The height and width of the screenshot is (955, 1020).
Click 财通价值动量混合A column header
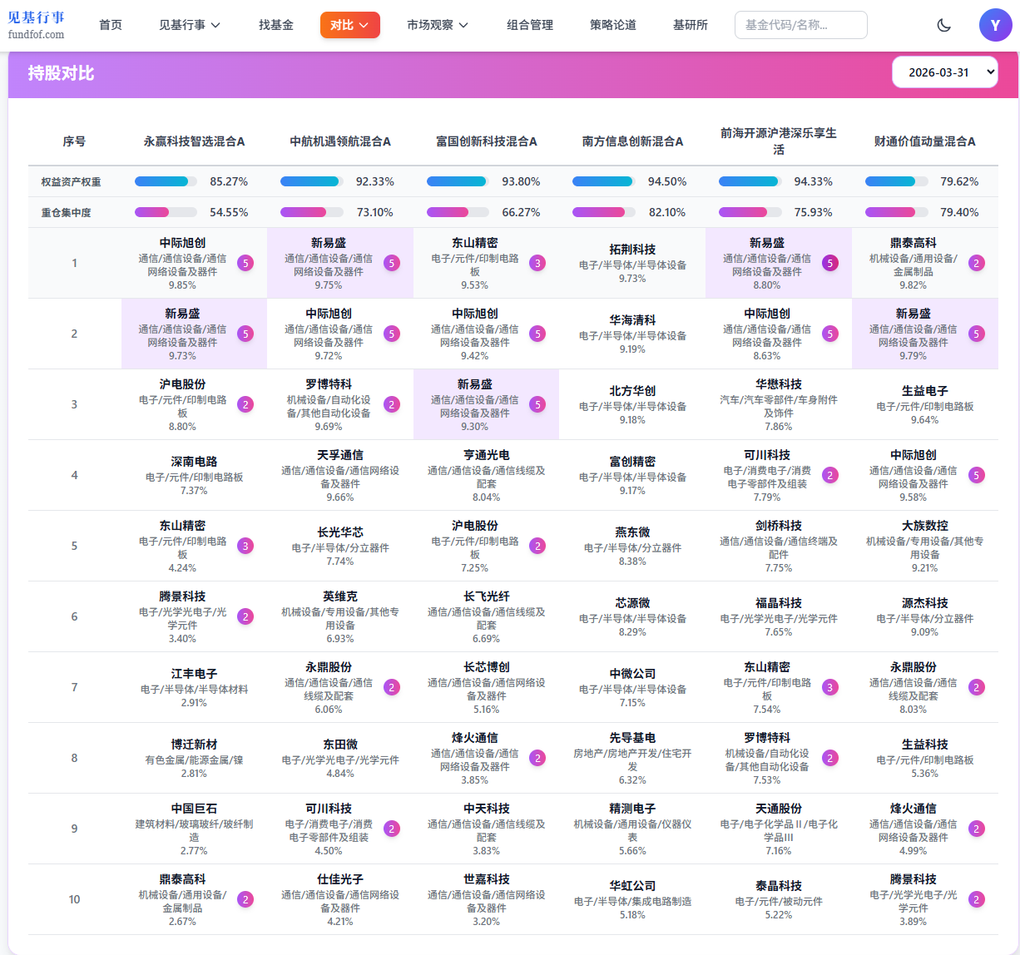924,141
